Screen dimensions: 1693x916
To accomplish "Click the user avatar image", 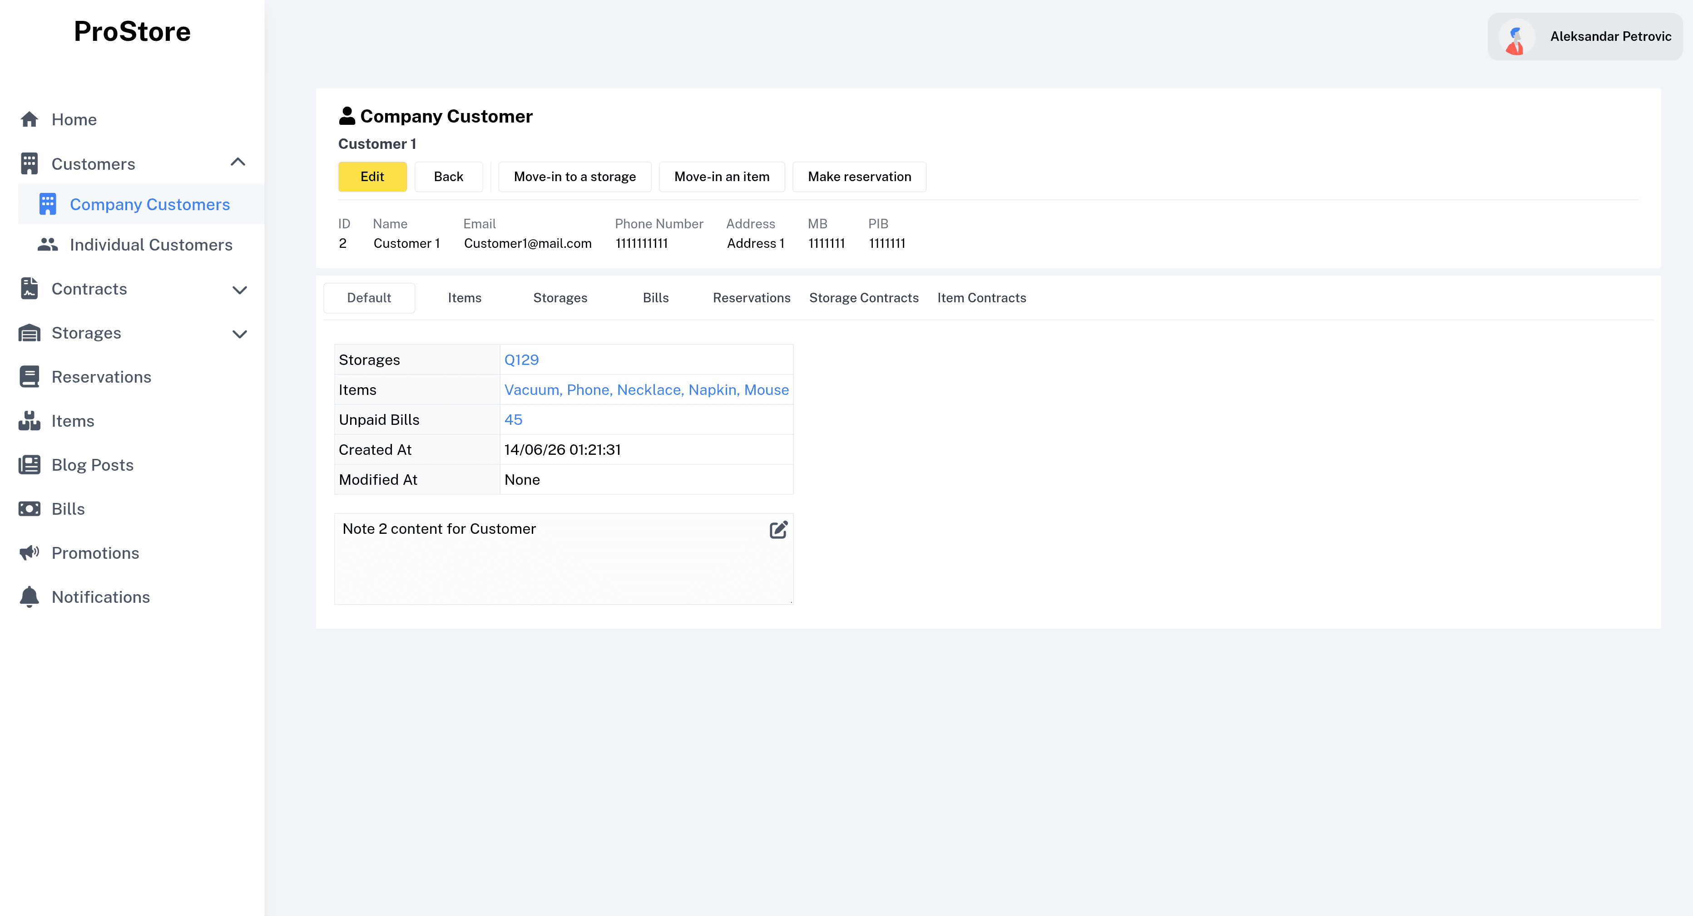I will click(x=1516, y=37).
